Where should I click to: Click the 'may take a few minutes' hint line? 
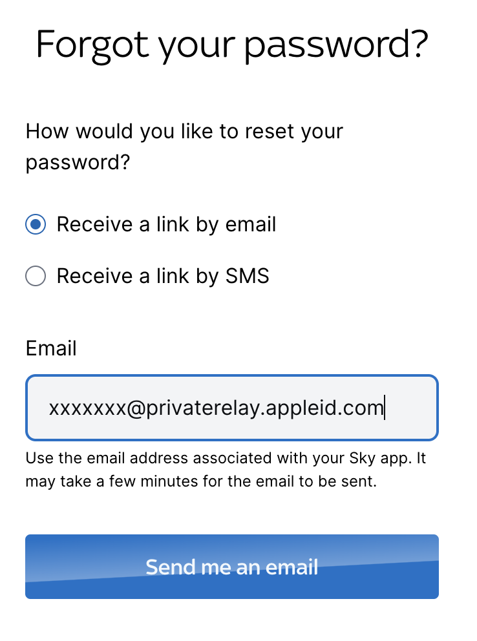click(x=201, y=481)
